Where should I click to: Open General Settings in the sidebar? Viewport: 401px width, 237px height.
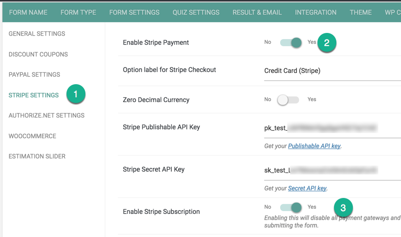point(37,34)
